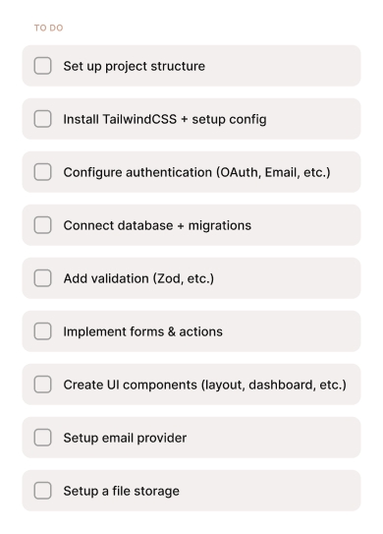Check the Setup a file storage box
Viewport: 383px width, 534px height.
[42, 491]
